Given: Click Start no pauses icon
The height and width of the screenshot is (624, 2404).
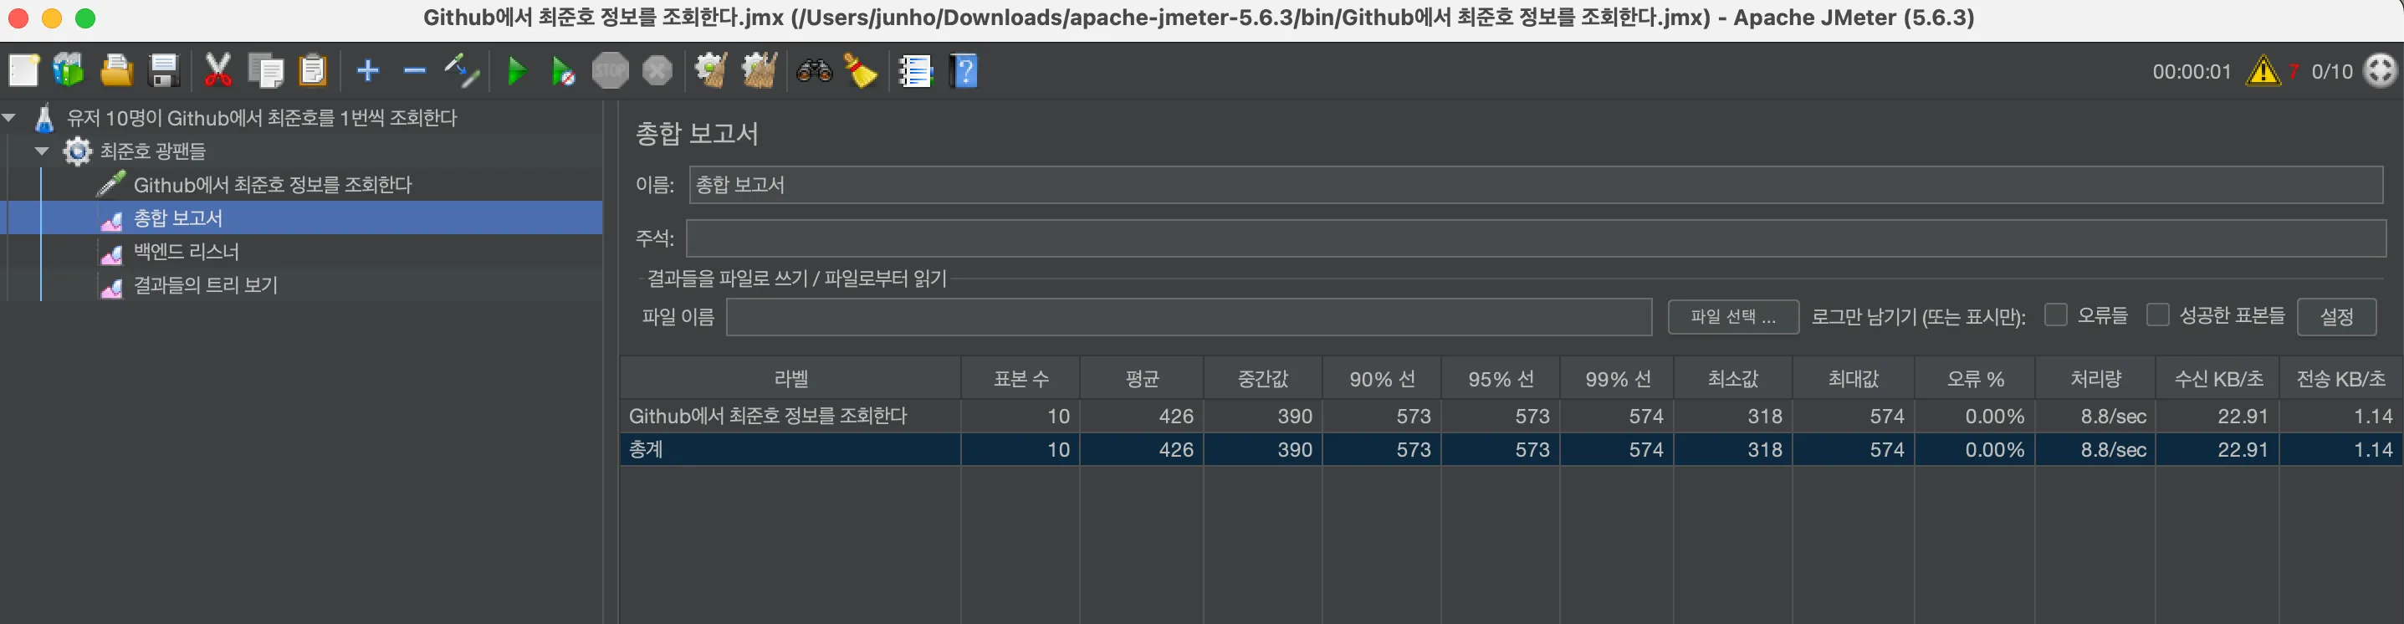Looking at the screenshot, I should [x=563, y=71].
